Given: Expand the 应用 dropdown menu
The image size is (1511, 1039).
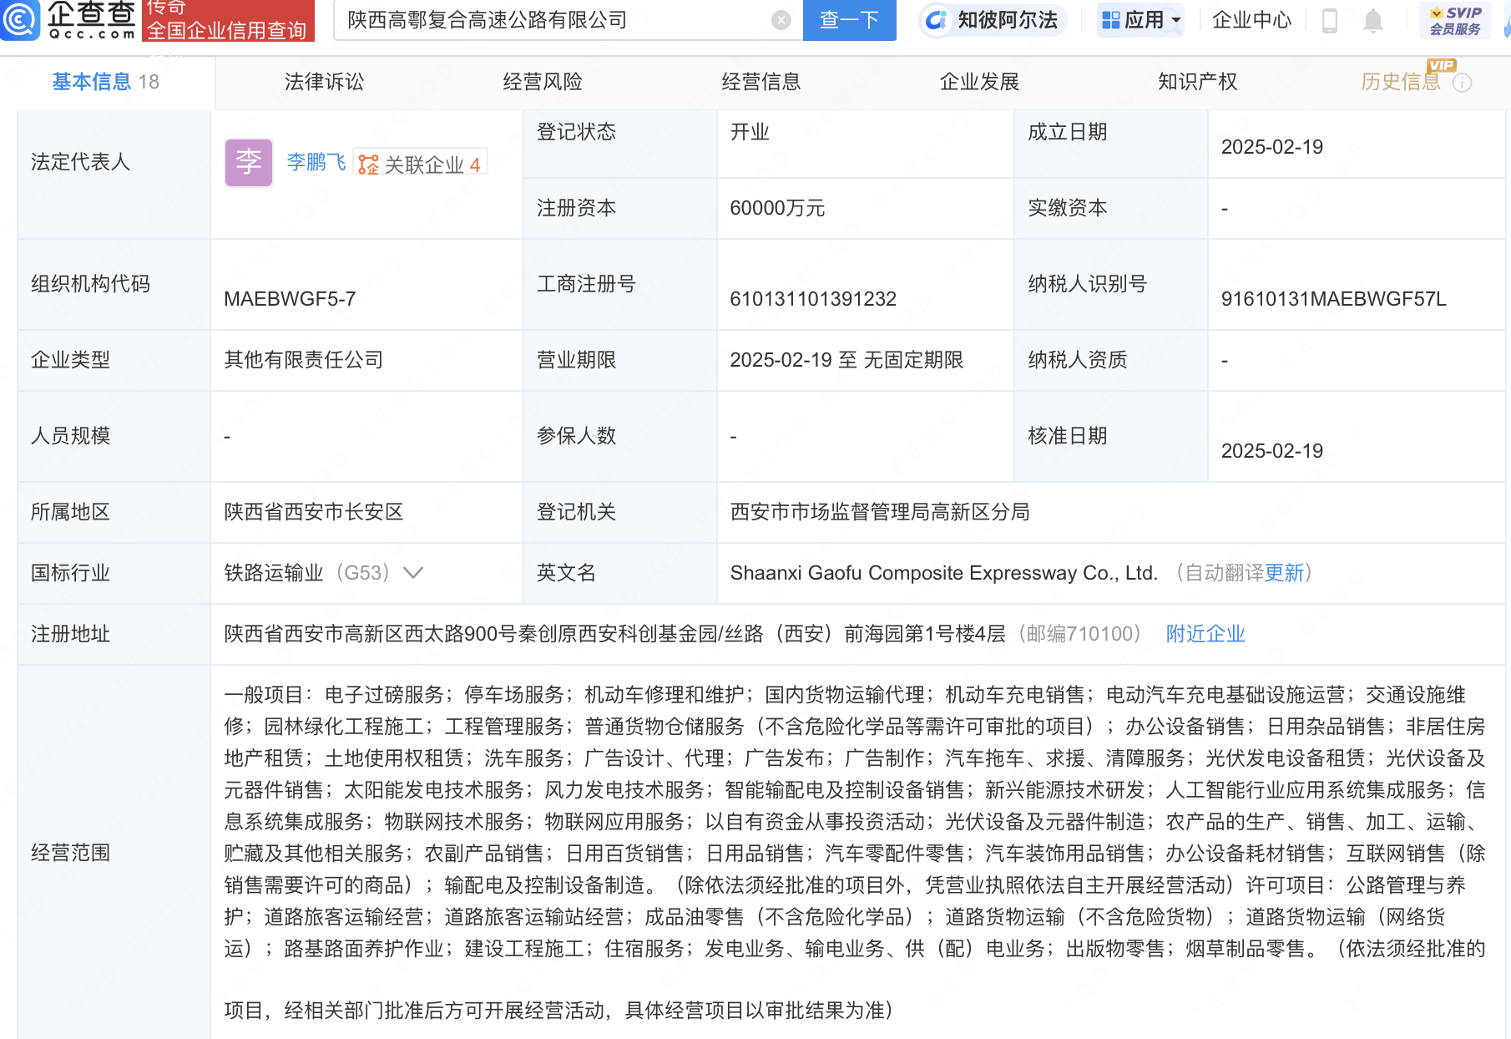Looking at the screenshot, I should point(1140,20).
